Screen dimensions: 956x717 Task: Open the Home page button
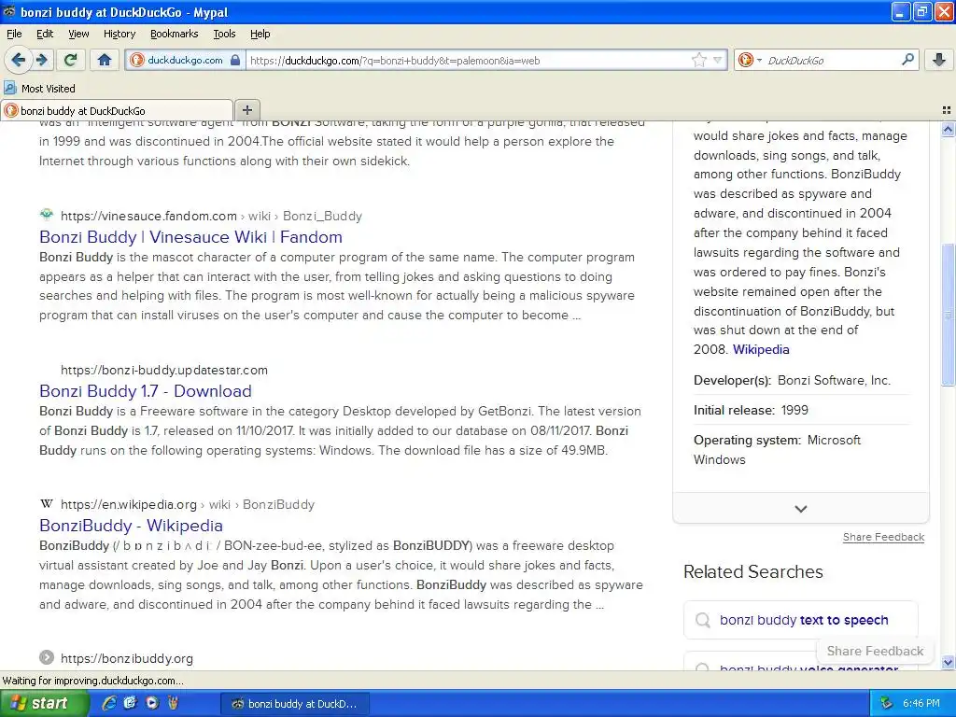pos(105,60)
